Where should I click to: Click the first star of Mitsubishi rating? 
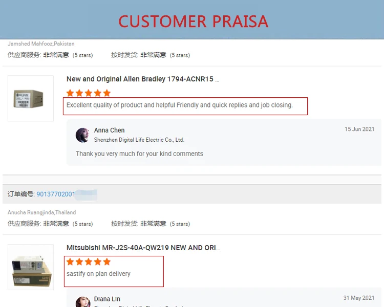[x=70, y=261]
